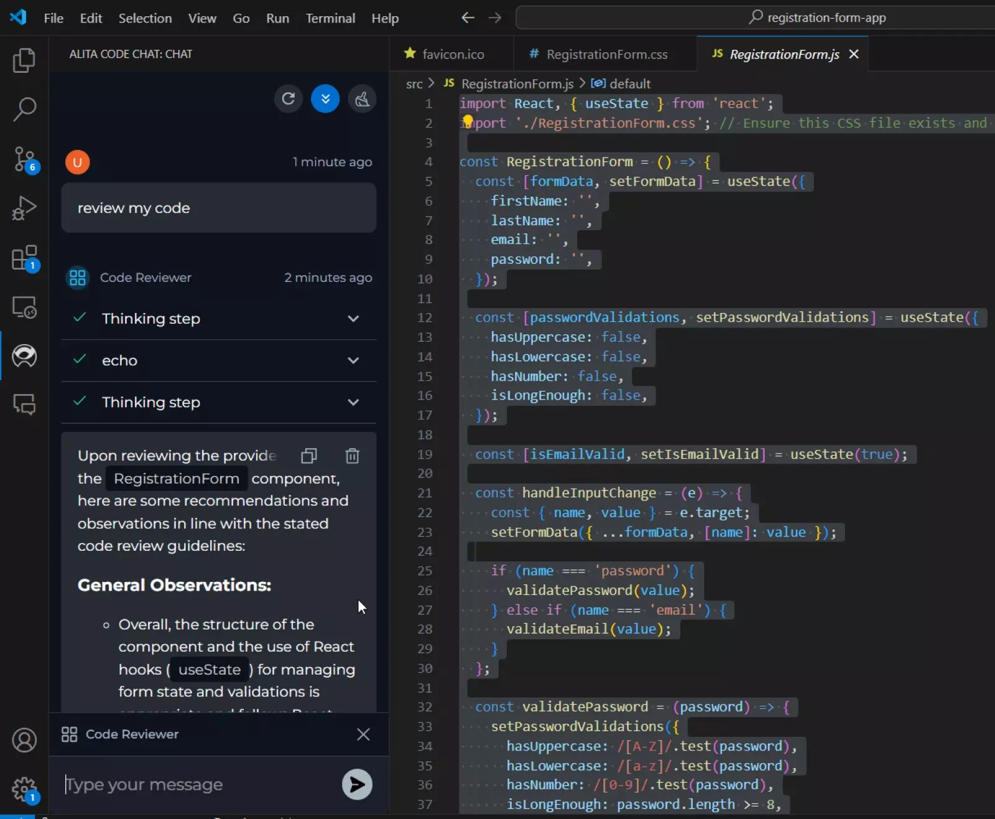Copy the Code Reviewer response
Viewport: 995px width, 819px height.
pyautogui.click(x=309, y=456)
